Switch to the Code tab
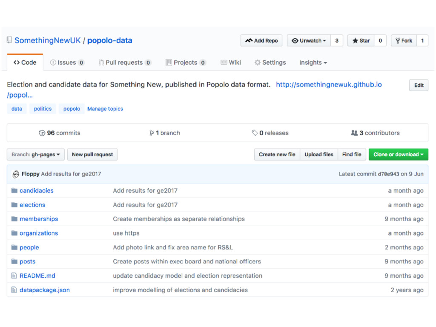Screen dimensions: 436x327 (25, 63)
